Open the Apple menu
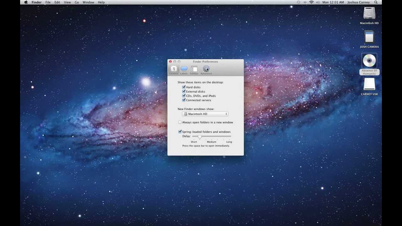Image resolution: width=402 pixels, height=226 pixels. click(x=26, y=2)
